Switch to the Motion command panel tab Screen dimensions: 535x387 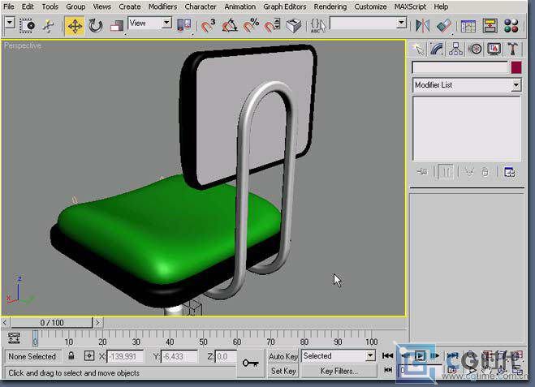point(475,49)
